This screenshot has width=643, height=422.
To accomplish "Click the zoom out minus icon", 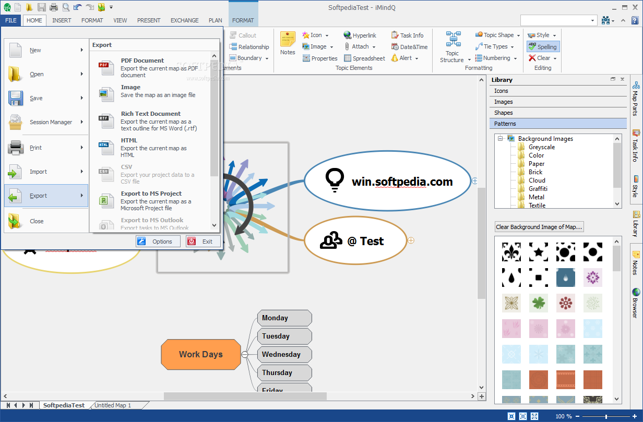I will 576,416.
